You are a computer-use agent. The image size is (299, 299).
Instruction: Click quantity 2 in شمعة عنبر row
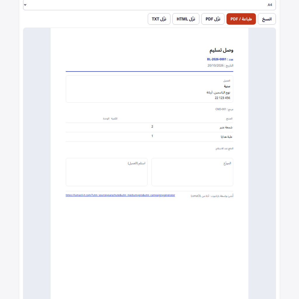pyautogui.click(x=152, y=126)
